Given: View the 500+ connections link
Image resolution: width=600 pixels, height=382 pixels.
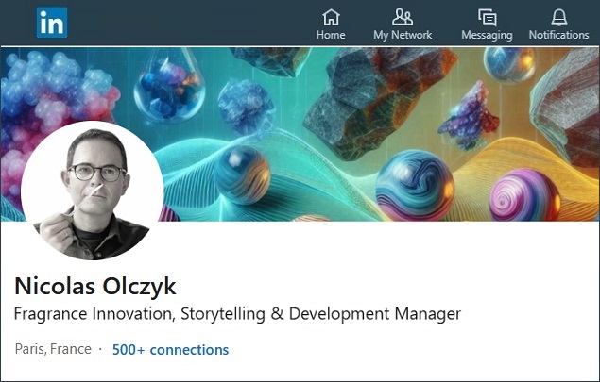Looking at the screenshot, I should [x=170, y=349].
